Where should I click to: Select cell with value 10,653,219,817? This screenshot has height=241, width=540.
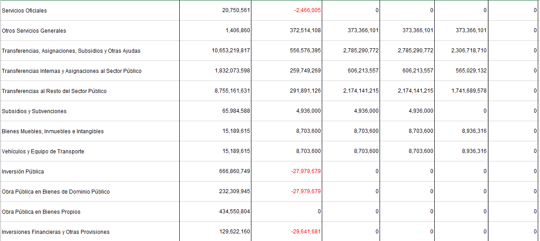click(215, 51)
